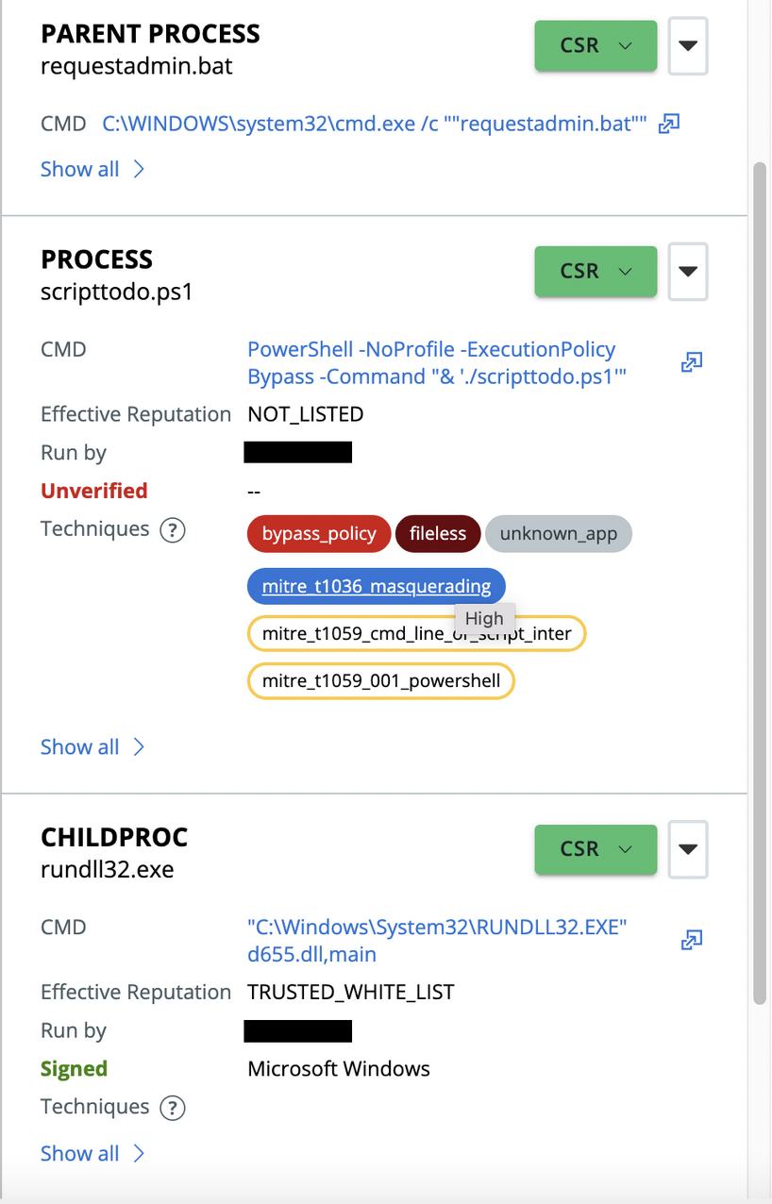Image resolution: width=772 pixels, height=1204 pixels.
Task: Expand actions arrow for parent process
Action: [x=688, y=45]
